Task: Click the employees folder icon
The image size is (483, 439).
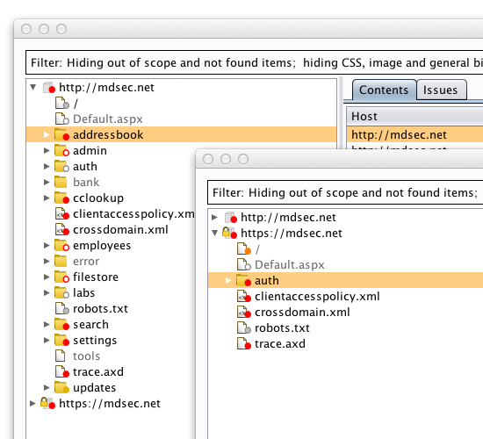Action: 61,245
